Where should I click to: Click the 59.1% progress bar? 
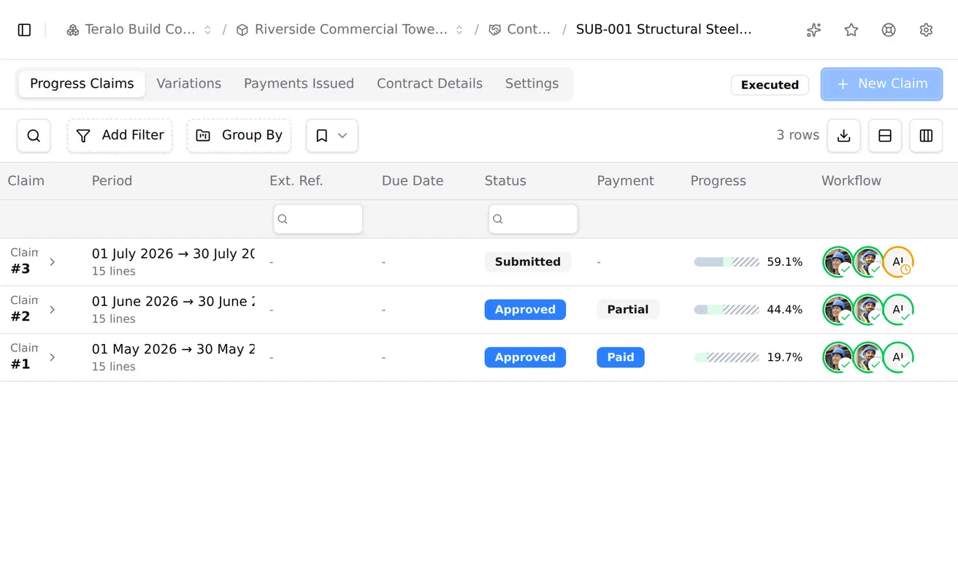coord(727,262)
